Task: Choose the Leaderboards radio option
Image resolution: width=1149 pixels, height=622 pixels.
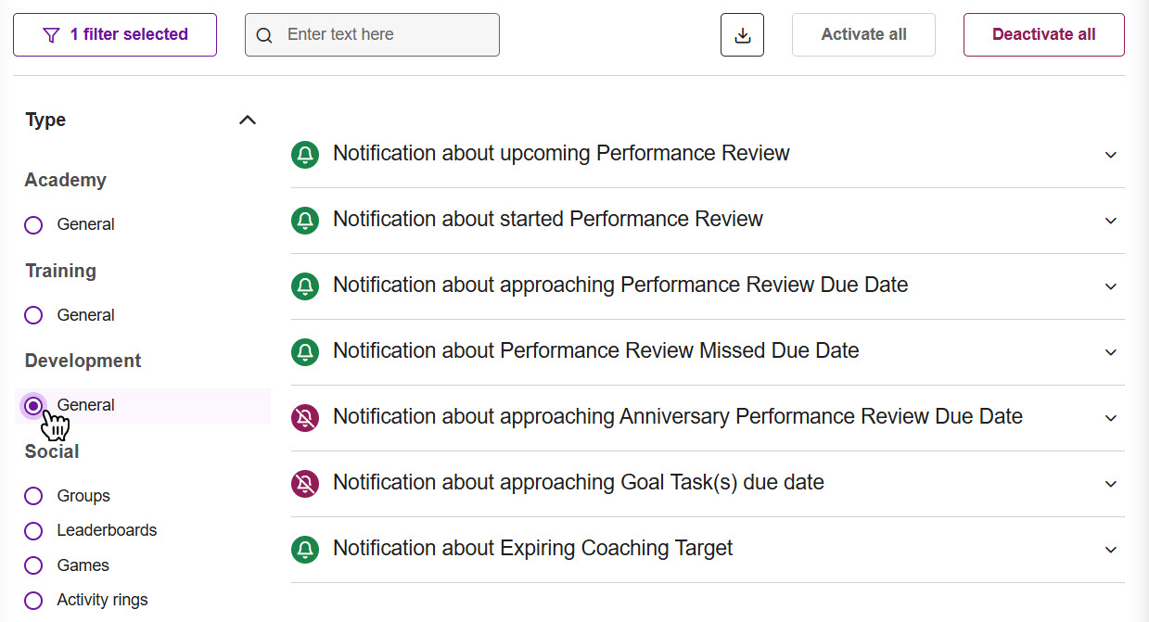Action: point(33,531)
